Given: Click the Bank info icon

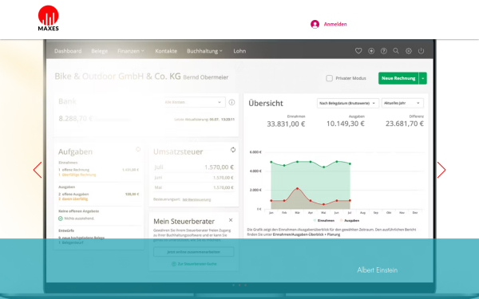Looking at the screenshot, I should pyautogui.click(x=232, y=102).
